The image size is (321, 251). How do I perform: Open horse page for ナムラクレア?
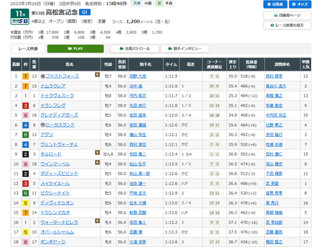click(53, 86)
